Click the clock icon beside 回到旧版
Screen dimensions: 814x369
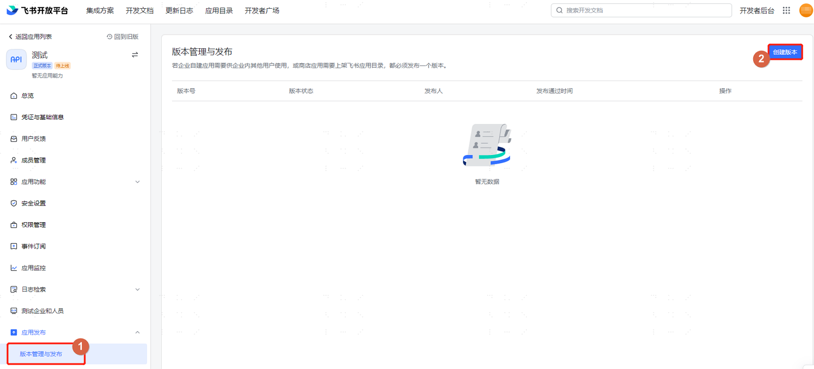point(110,37)
